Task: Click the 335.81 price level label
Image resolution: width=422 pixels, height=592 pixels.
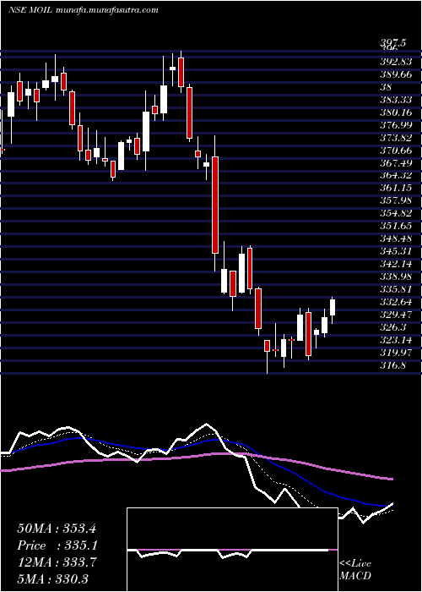Action: (396, 289)
